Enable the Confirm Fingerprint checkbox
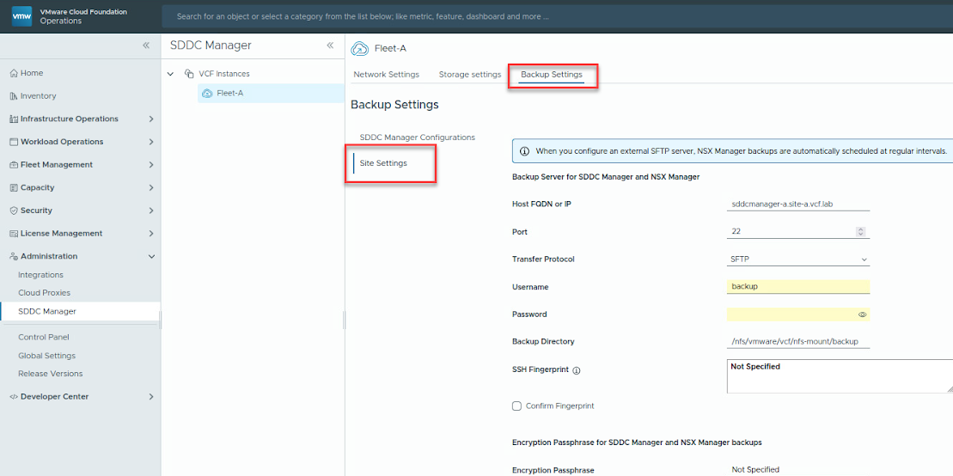Image resolution: width=953 pixels, height=476 pixels. click(516, 406)
